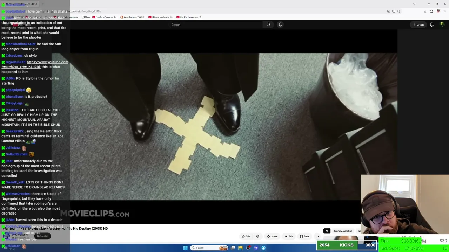Click the username WeimarDresden in chat
The image size is (449, 252).
(x=18, y=194)
